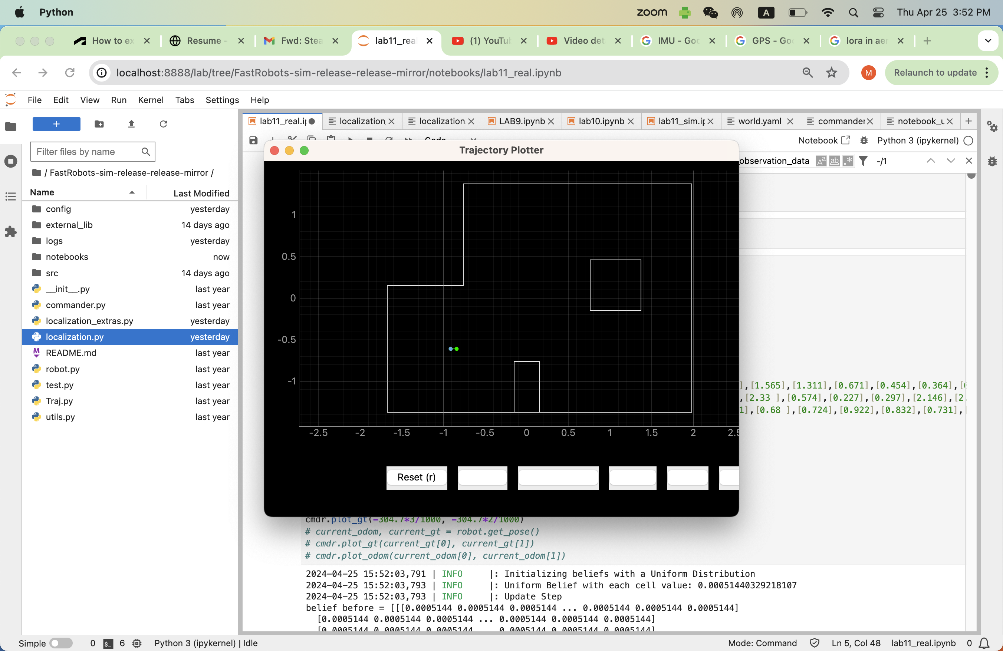Click the search icon in file browser
The height and width of the screenshot is (651, 1003).
click(x=145, y=151)
